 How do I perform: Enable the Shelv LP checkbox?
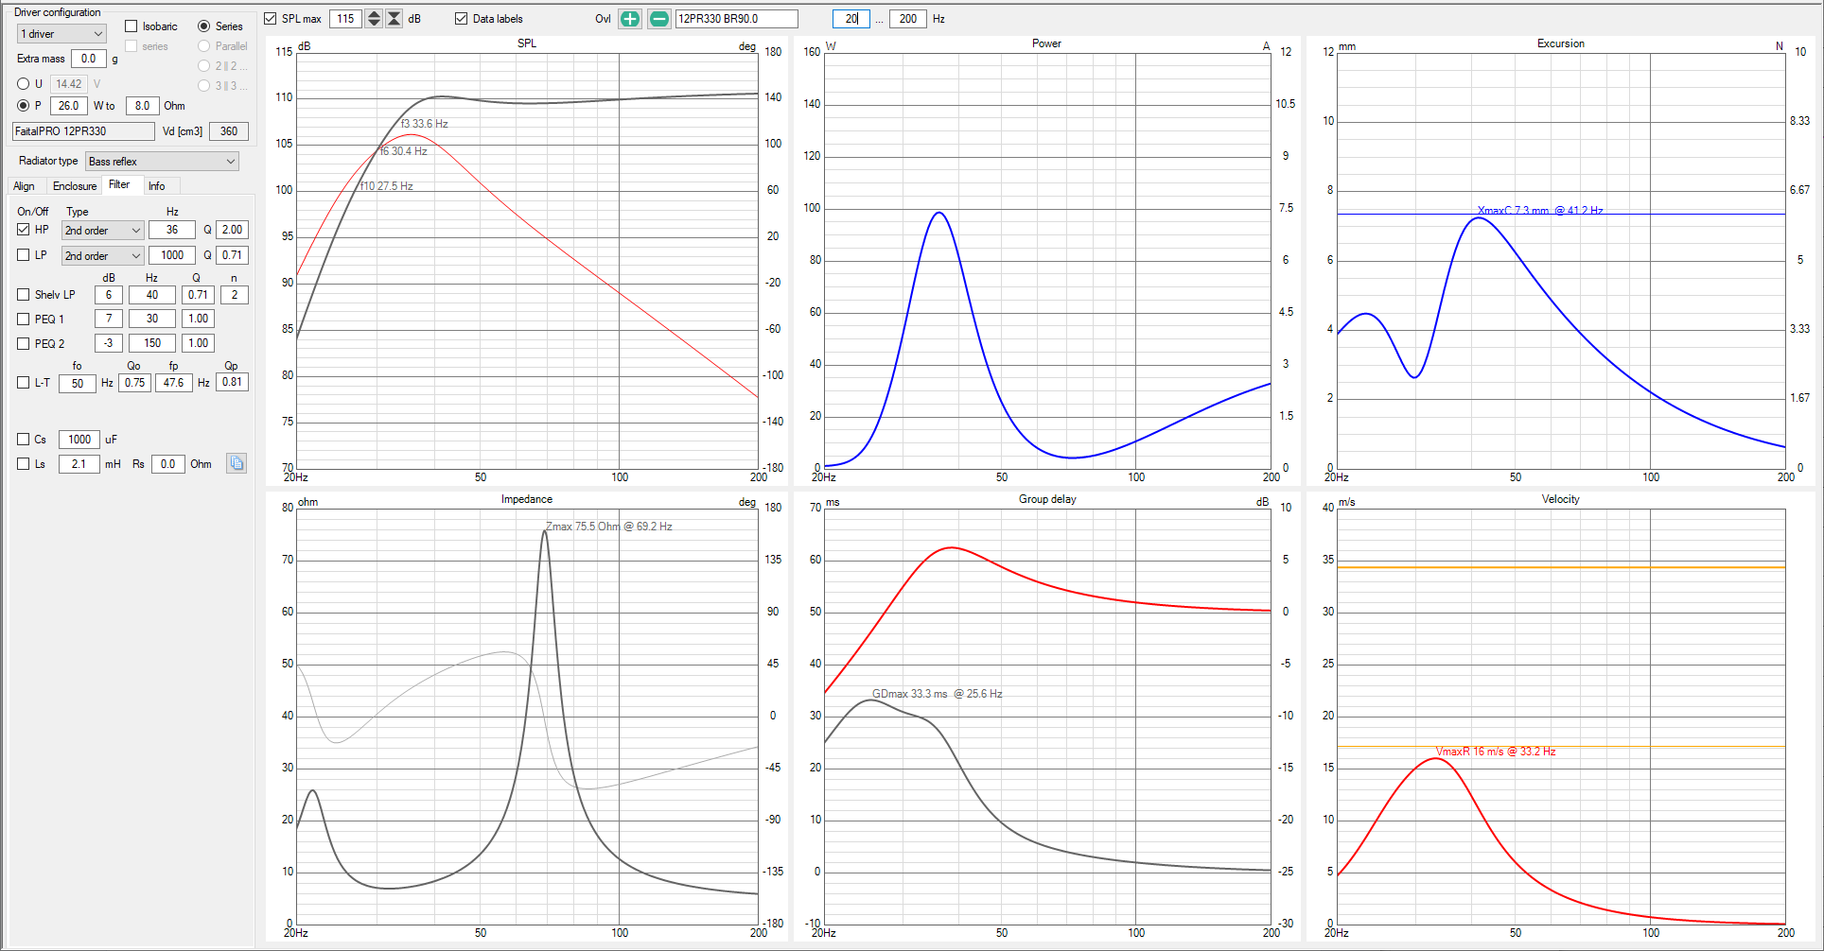pos(24,295)
